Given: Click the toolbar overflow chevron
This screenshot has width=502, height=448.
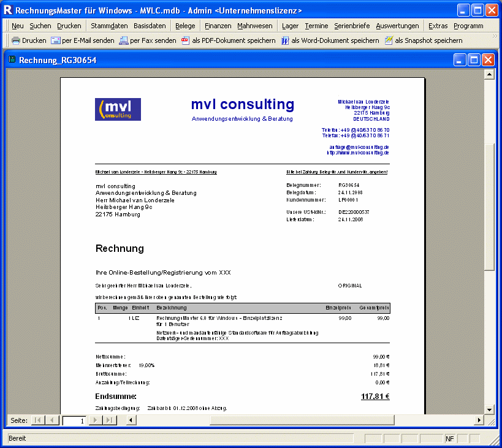Looking at the screenshot, I should (x=495, y=36).
